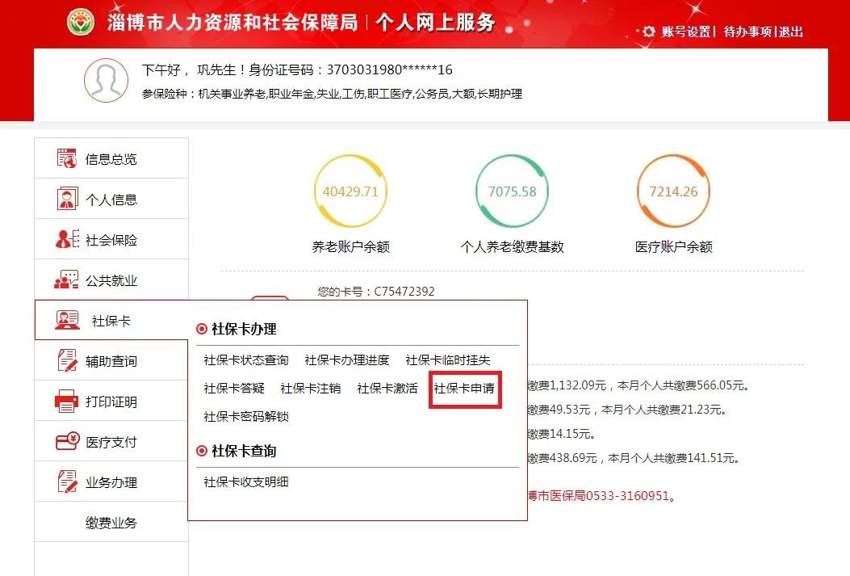The width and height of the screenshot is (850, 576).
Task: Click the line ending 缴费14.15元
Action: click(562, 434)
